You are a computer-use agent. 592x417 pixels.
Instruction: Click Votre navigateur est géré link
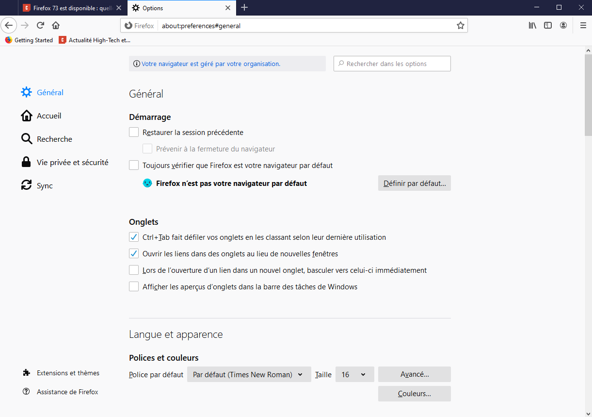click(210, 64)
